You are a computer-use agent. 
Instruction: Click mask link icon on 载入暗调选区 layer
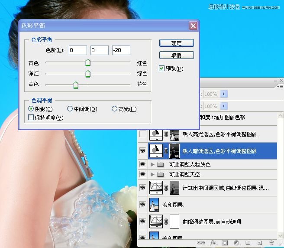[166, 151]
